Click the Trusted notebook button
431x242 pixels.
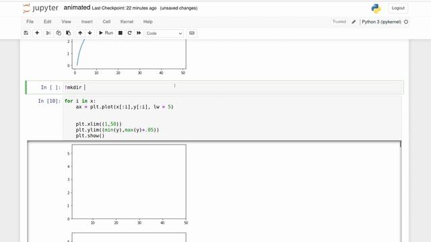339,22
